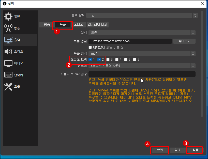The image size is (208, 159).
Task: Open Video settings monitor icon (비디오)
Action: [8, 63]
